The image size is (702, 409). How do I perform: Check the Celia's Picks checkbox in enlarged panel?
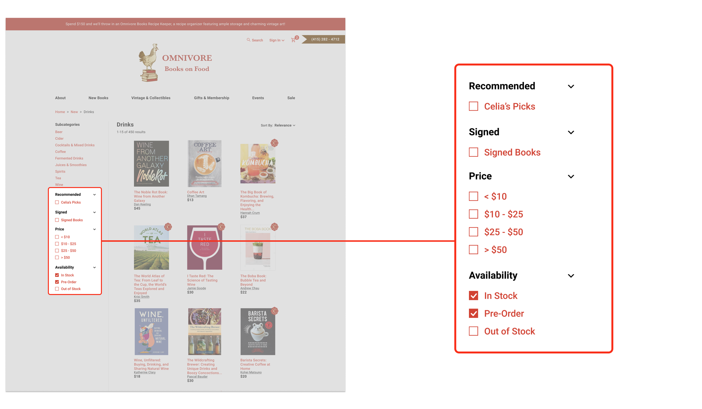click(473, 106)
